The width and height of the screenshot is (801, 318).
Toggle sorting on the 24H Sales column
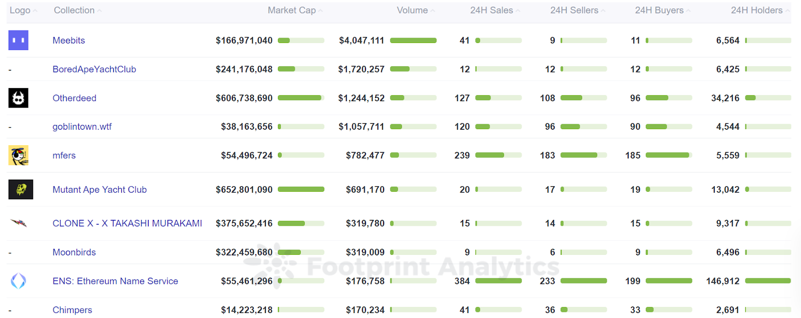tap(492, 10)
